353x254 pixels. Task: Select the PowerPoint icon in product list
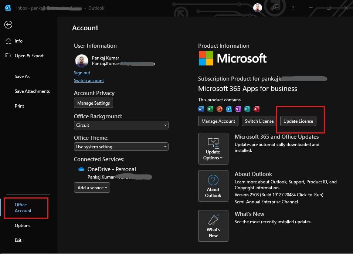pyautogui.click(x=219, y=109)
